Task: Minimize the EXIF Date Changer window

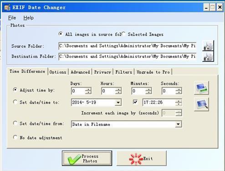Action: [206, 7]
